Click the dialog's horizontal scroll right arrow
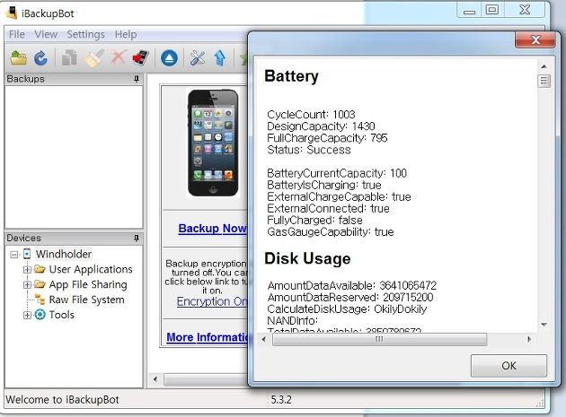 [529, 339]
